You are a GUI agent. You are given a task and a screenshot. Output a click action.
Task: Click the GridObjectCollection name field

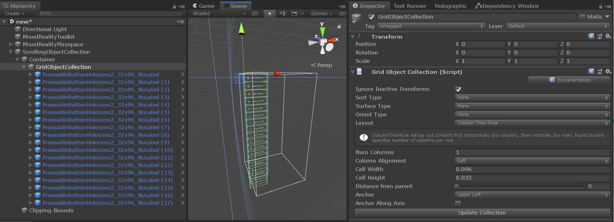point(476,17)
